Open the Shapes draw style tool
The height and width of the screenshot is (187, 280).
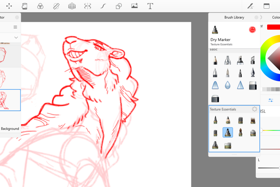point(119,6)
